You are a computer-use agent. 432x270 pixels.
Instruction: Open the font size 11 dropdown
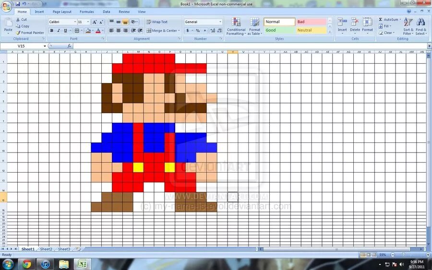point(88,22)
